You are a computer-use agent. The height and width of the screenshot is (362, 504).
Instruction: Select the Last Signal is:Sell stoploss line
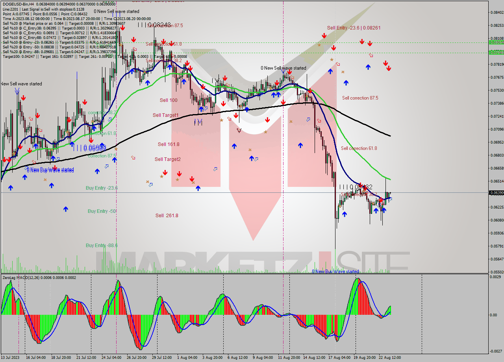[43, 9]
